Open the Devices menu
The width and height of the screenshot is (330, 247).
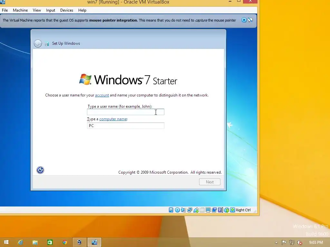point(67,10)
